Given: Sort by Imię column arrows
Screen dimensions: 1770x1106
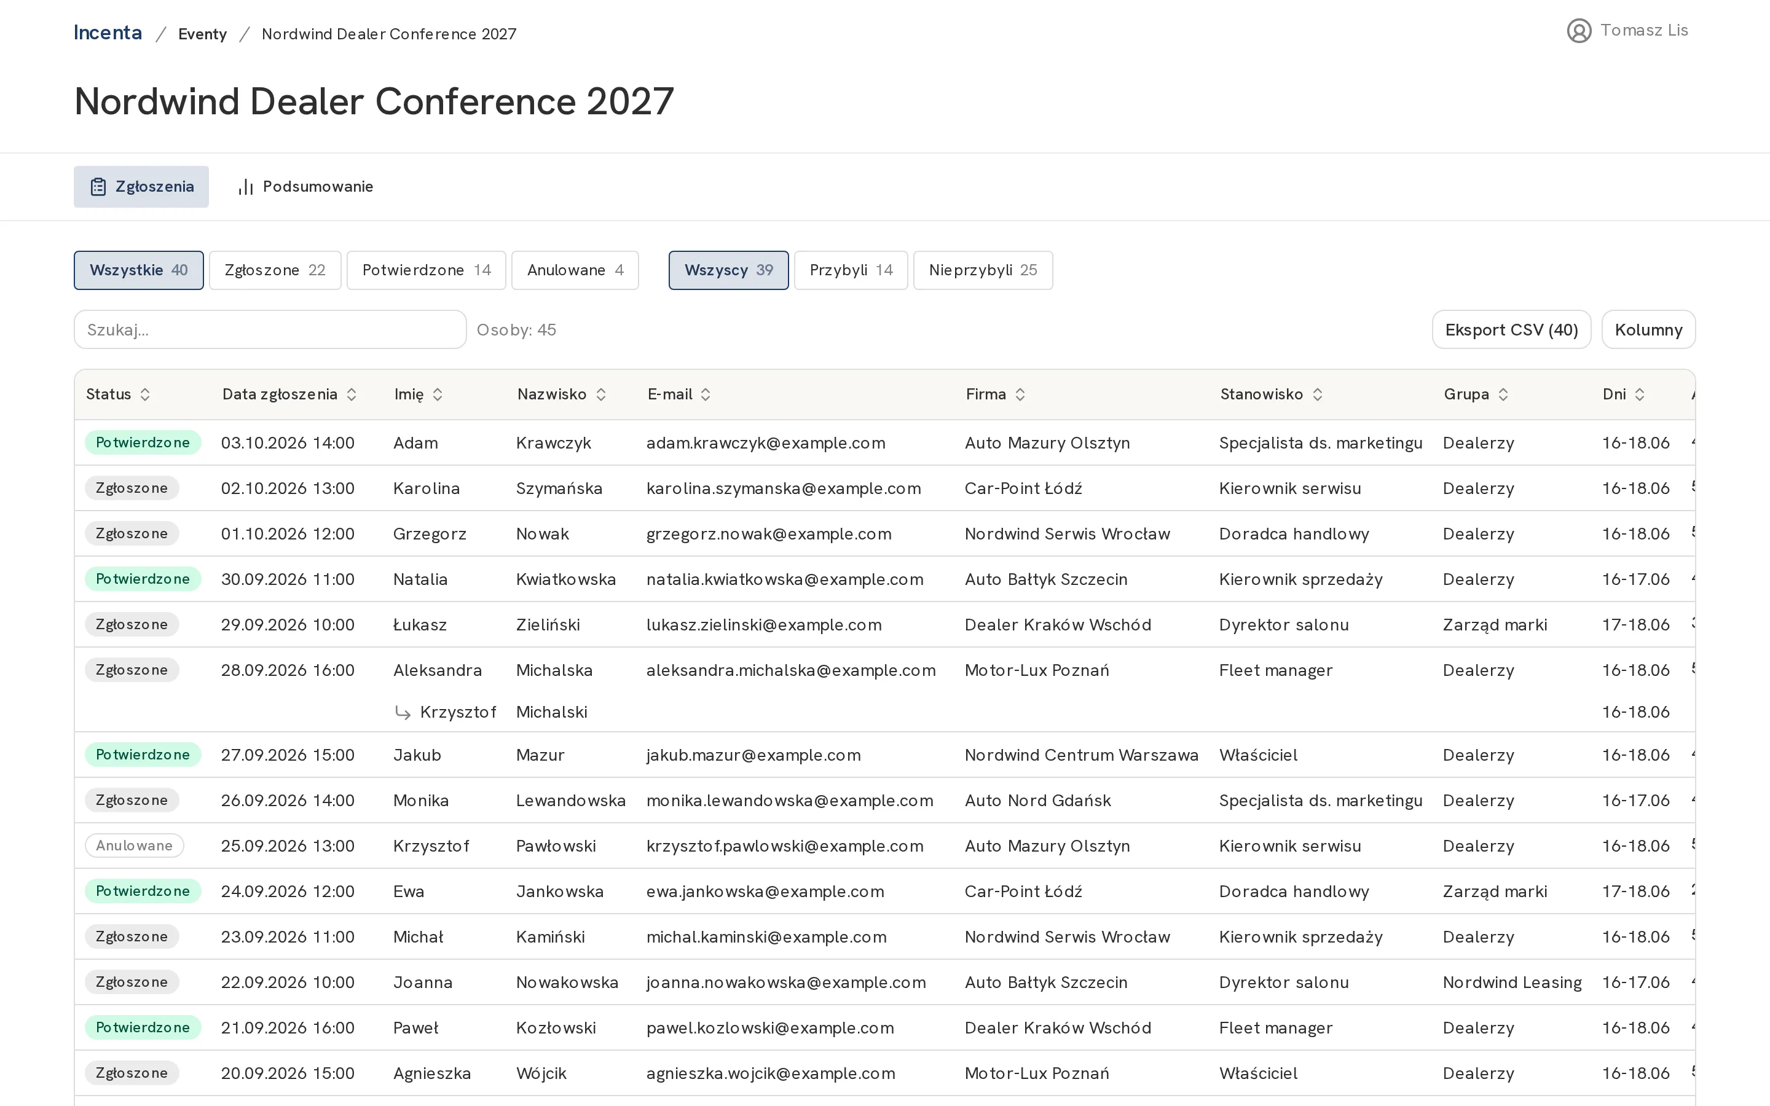Looking at the screenshot, I should click(x=438, y=394).
